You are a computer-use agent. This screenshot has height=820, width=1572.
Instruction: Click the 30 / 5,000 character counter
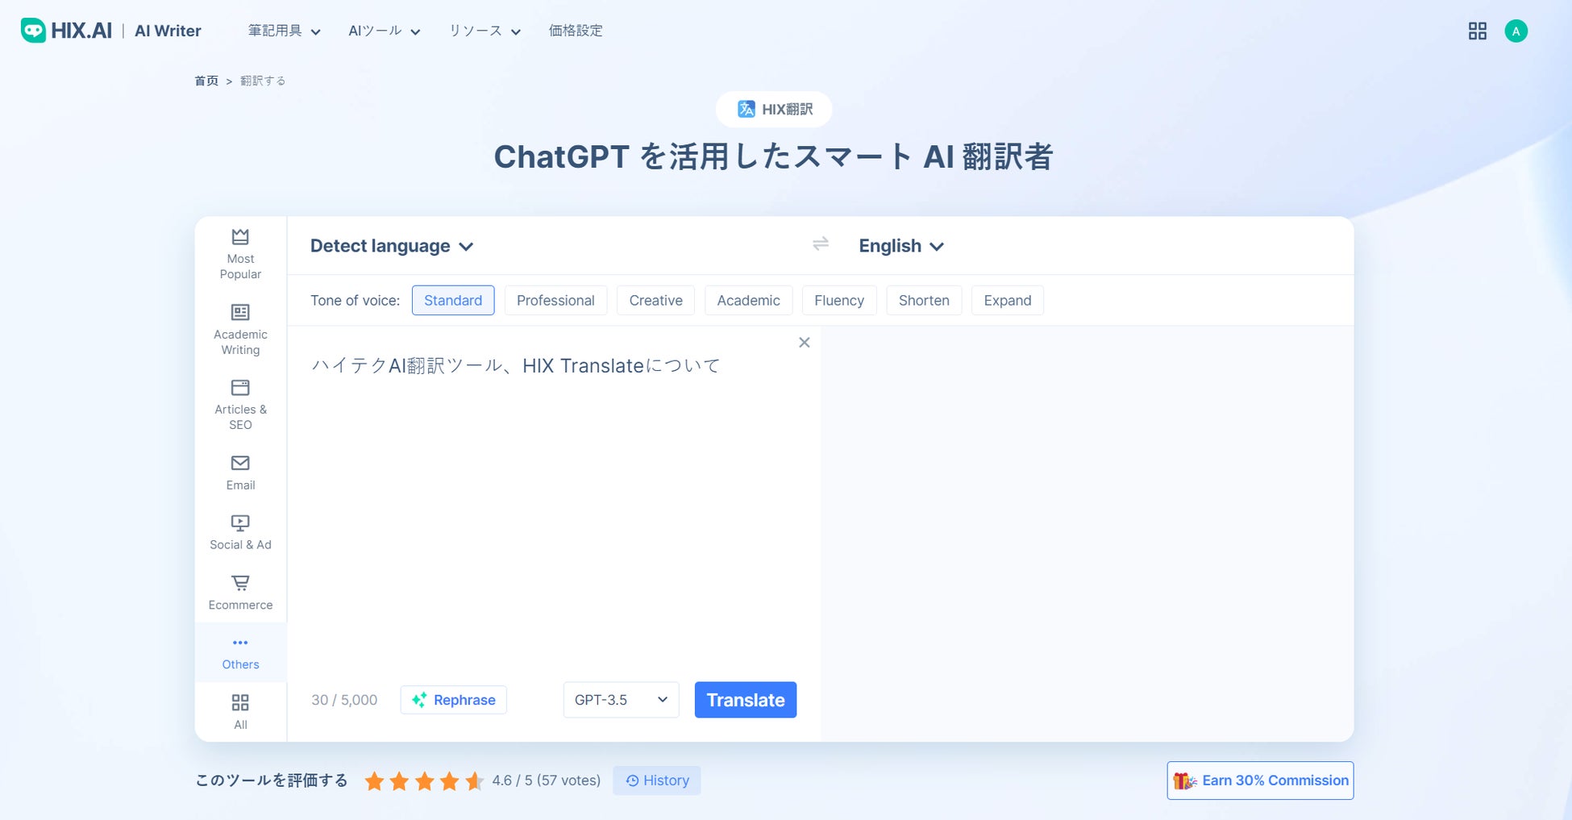pyautogui.click(x=344, y=700)
